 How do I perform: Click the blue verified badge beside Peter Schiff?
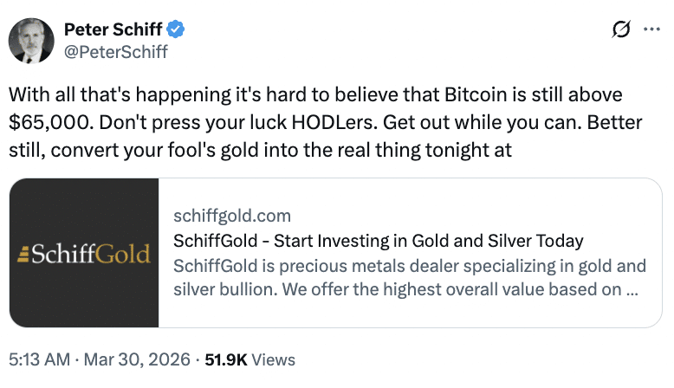point(176,30)
